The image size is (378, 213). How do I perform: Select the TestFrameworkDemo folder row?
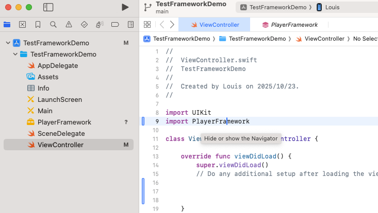pos(69,54)
